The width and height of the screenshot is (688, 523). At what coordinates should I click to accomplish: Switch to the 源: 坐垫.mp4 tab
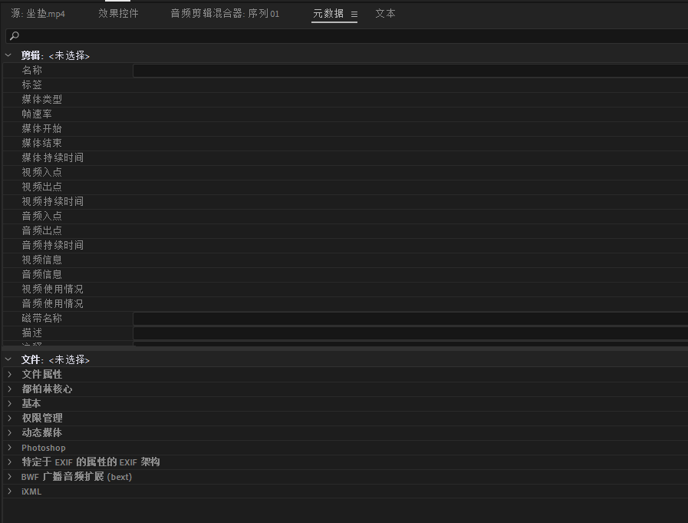pyautogui.click(x=38, y=14)
